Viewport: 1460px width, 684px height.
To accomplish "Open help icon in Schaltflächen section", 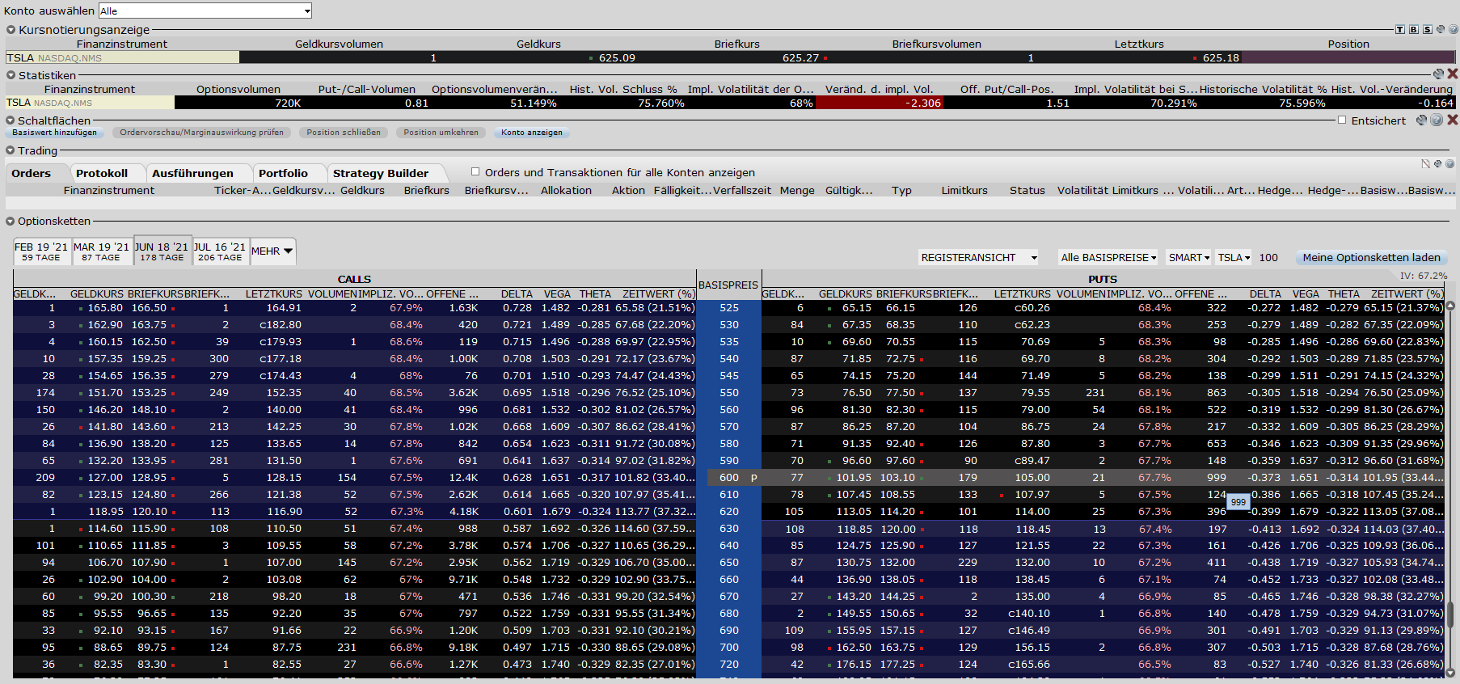I will pyautogui.click(x=1437, y=120).
